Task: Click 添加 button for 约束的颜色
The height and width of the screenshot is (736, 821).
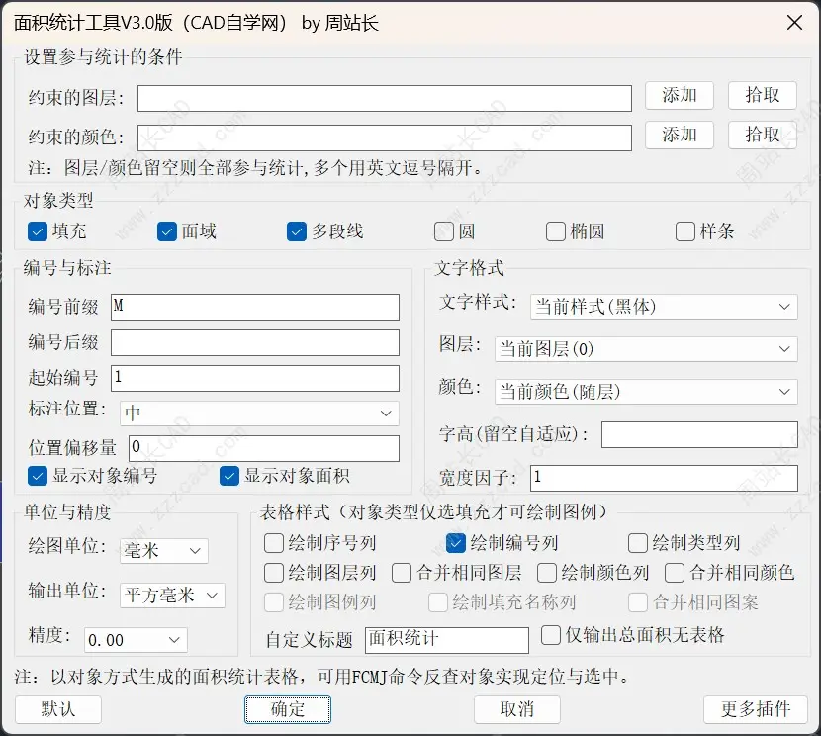Action: 680,136
